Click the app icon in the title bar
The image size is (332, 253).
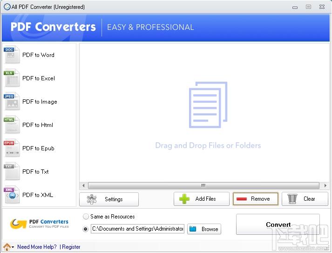pyautogui.click(x=7, y=7)
